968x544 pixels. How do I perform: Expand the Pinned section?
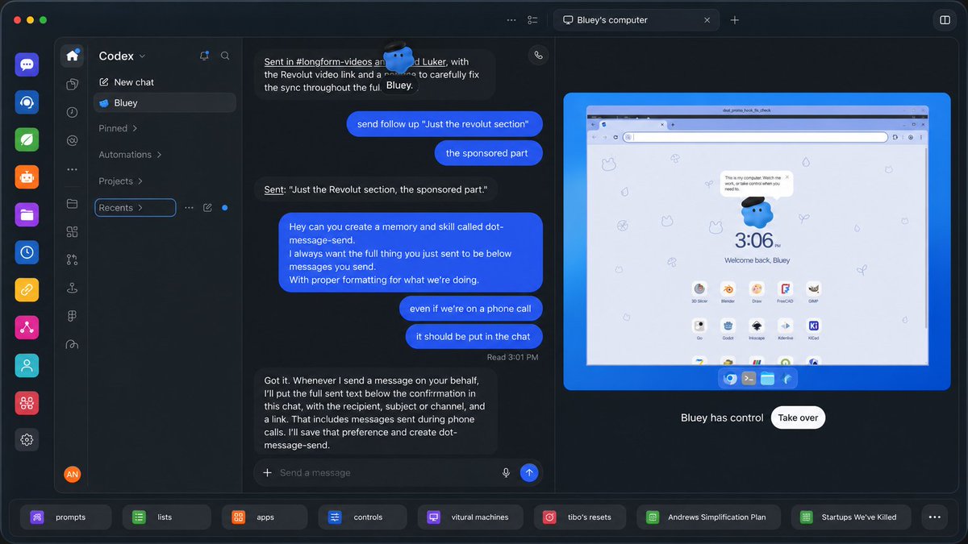coord(118,128)
